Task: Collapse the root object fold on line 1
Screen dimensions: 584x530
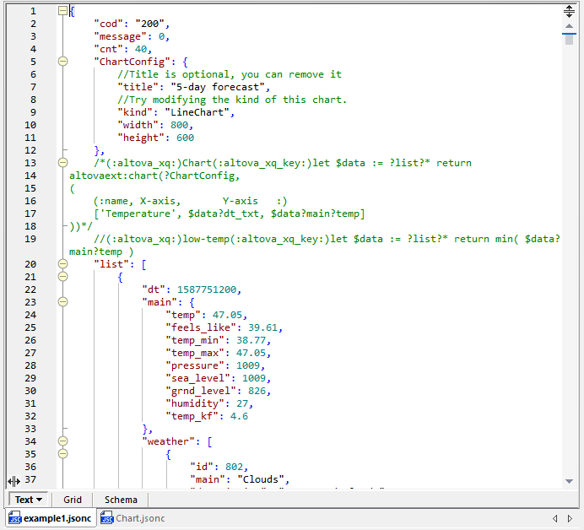Action: coord(62,11)
